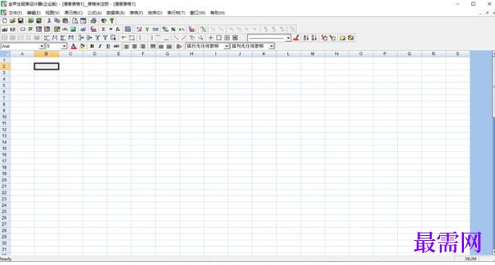
Task: Open help with the question mark icon
Action: (112, 21)
